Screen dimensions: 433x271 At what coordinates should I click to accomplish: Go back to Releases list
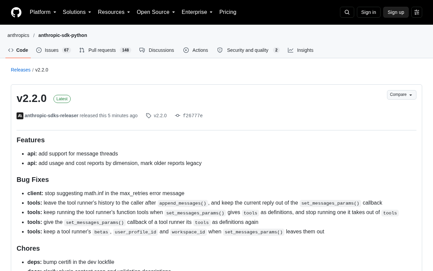click(x=21, y=70)
